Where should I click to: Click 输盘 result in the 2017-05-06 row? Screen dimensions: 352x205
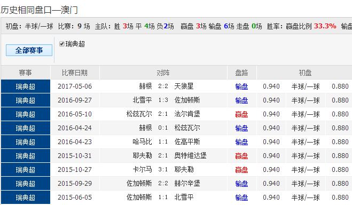pos(241,86)
